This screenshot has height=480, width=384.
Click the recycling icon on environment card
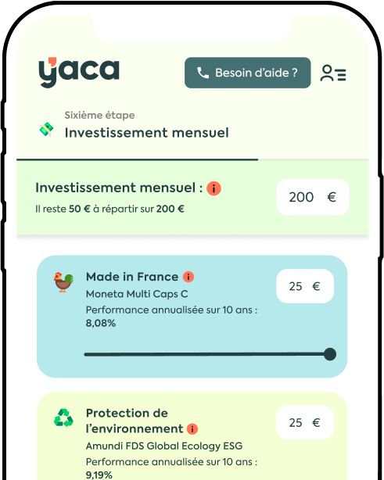tap(63, 417)
